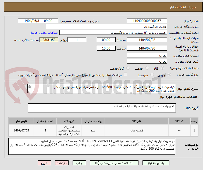203x170 pixels.
Task: Select the کالا/خدمت radio button
Action: (128, 68)
